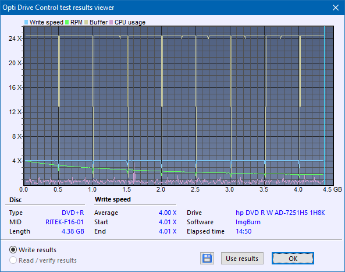The image size is (345, 272).
Task: Click the elapsed time 14:50 value
Action: (243, 231)
